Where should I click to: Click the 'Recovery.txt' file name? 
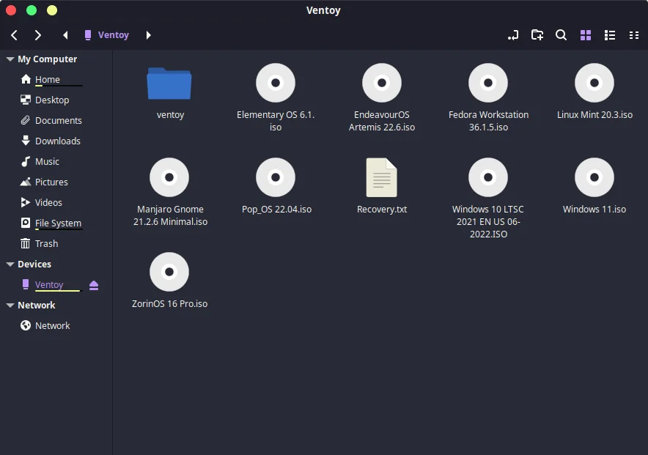(x=382, y=210)
